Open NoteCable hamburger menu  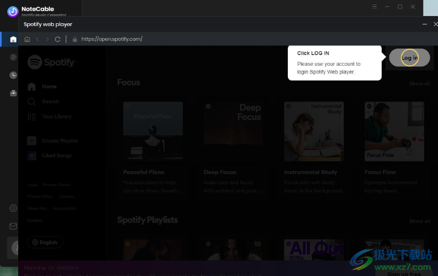pos(374,7)
